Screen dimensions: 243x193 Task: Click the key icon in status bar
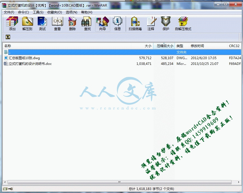(x=10, y=189)
